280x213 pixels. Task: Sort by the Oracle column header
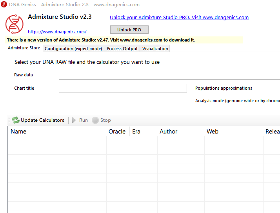118,132
